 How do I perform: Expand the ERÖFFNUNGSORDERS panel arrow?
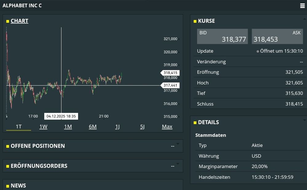pyautogui.click(x=178, y=164)
